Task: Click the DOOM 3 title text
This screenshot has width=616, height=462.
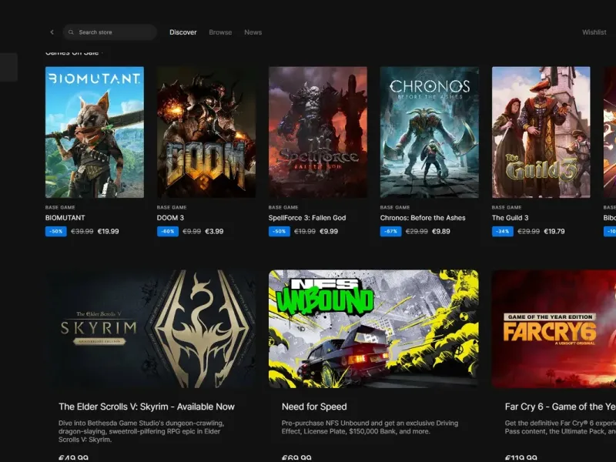Action: pyautogui.click(x=170, y=218)
